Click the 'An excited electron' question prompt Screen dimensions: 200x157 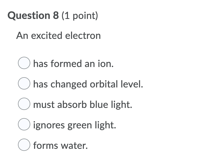click(x=58, y=36)
